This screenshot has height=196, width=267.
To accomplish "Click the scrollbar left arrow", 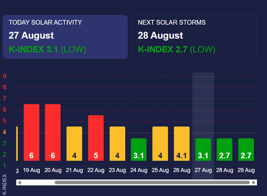I will coord(19,182).
